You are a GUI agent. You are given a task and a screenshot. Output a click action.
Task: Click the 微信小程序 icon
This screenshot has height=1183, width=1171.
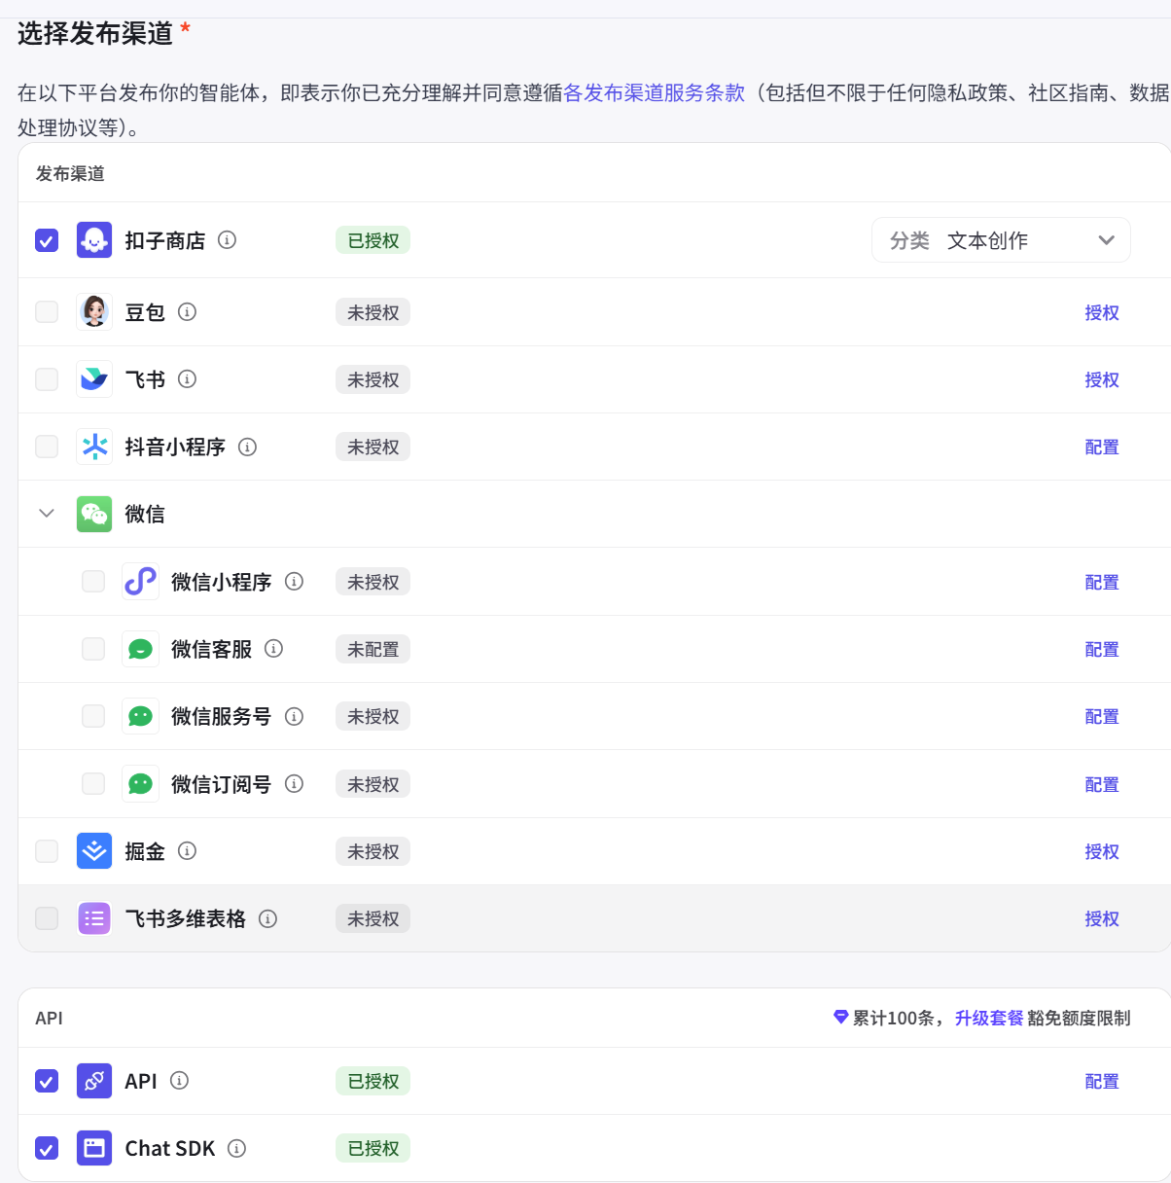[140, 581]
